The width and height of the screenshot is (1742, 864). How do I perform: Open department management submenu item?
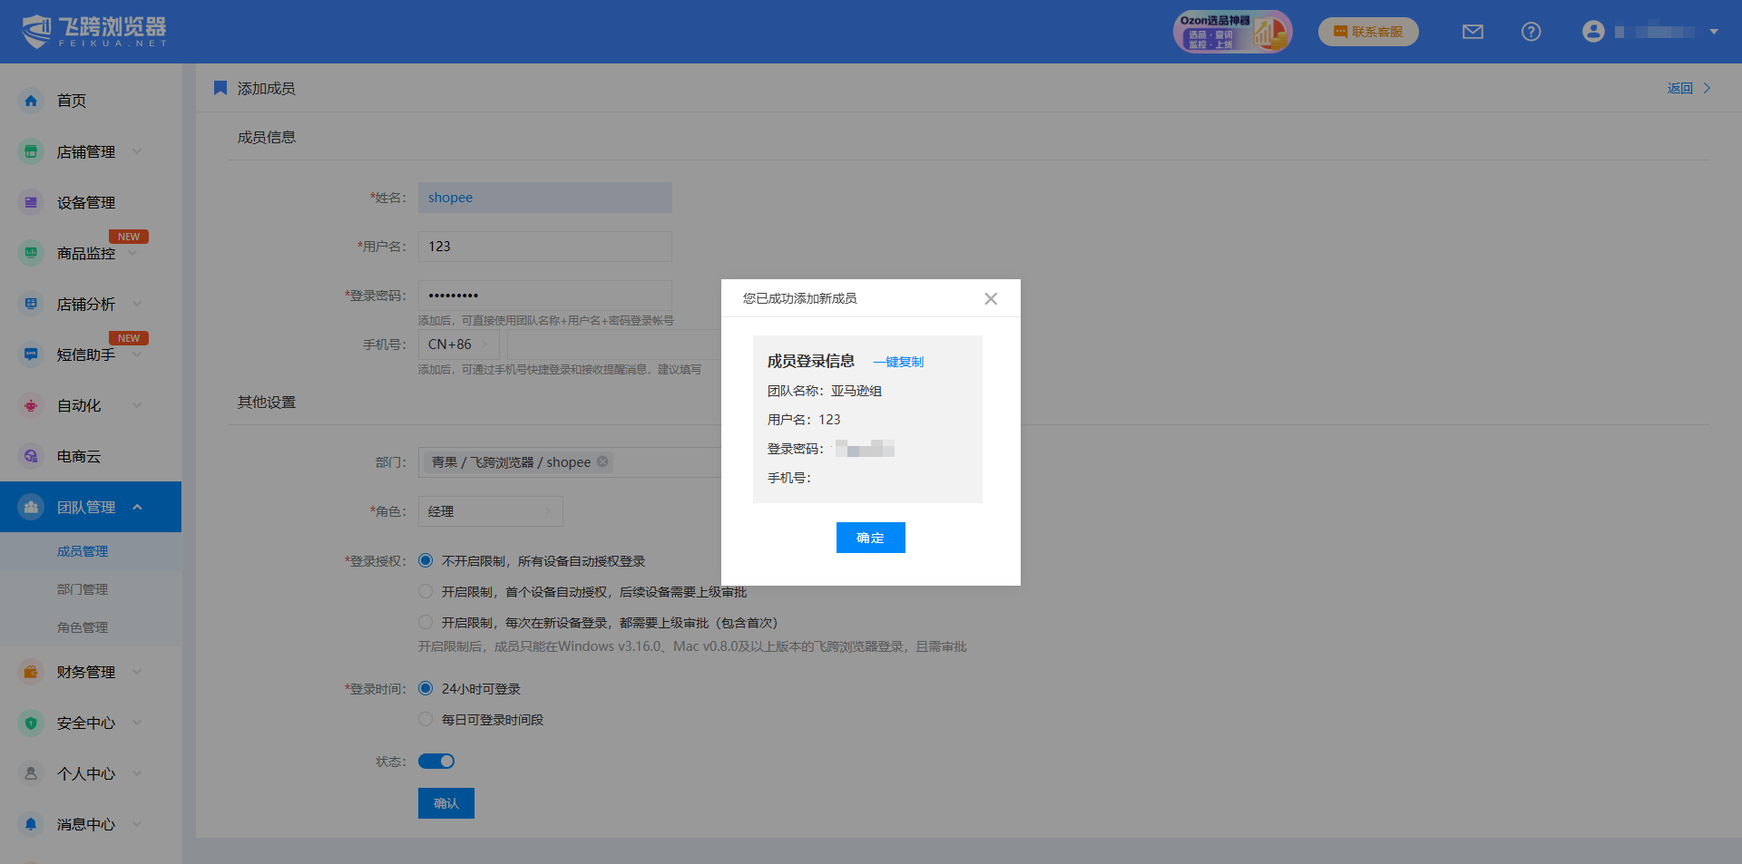(x=83, y=589)
